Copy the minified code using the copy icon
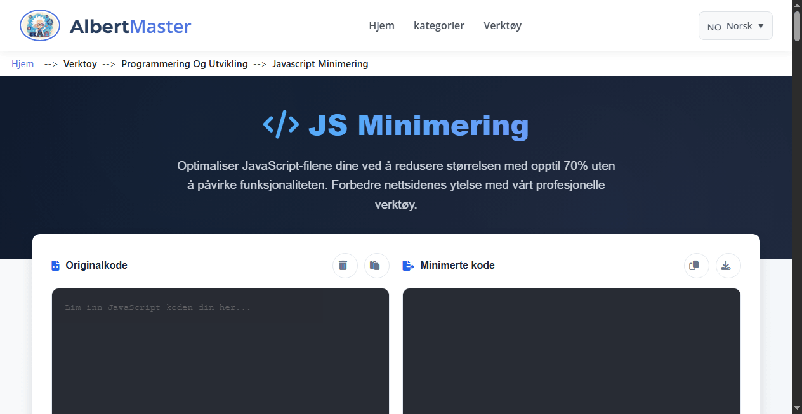Image resolution: width=802 pixels, height=414 pixels. [696, 266]
